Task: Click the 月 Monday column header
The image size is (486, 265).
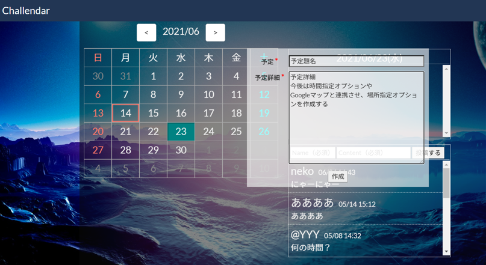Action: 125,58
